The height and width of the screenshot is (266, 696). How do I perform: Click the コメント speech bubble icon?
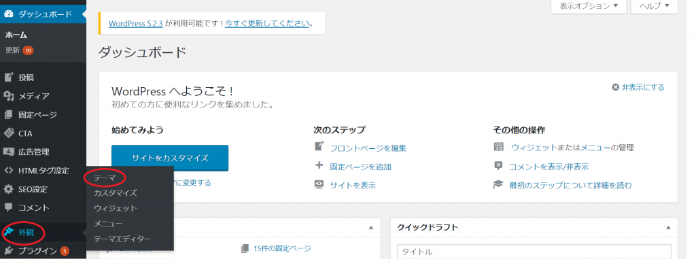8,207
